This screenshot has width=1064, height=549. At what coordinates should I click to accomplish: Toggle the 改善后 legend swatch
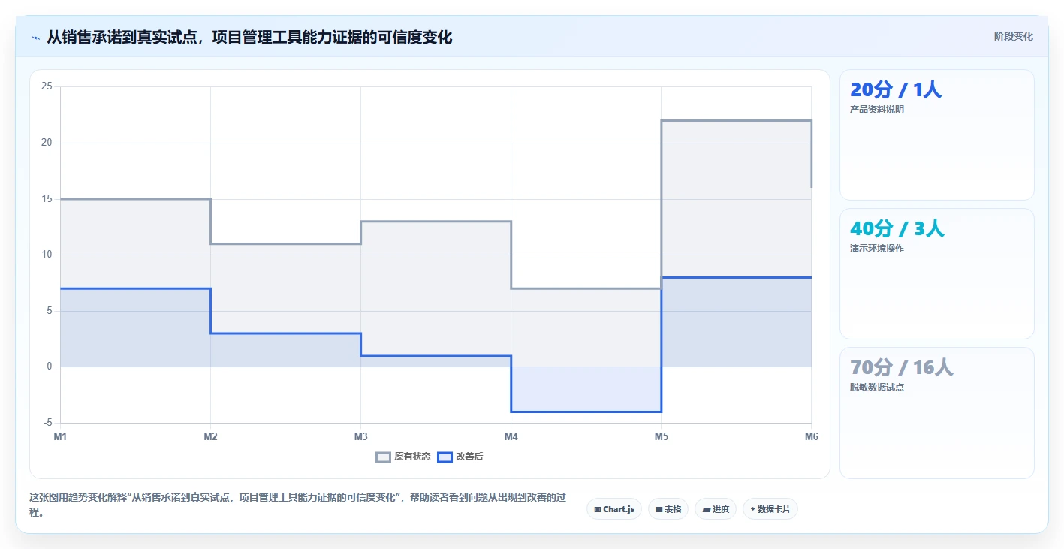pos(445,457)
